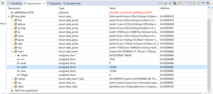The height and width of the screenshot is (94, 213).
Task: Click the continuous refresh yellow arrows icon
Action: (194, 3)
